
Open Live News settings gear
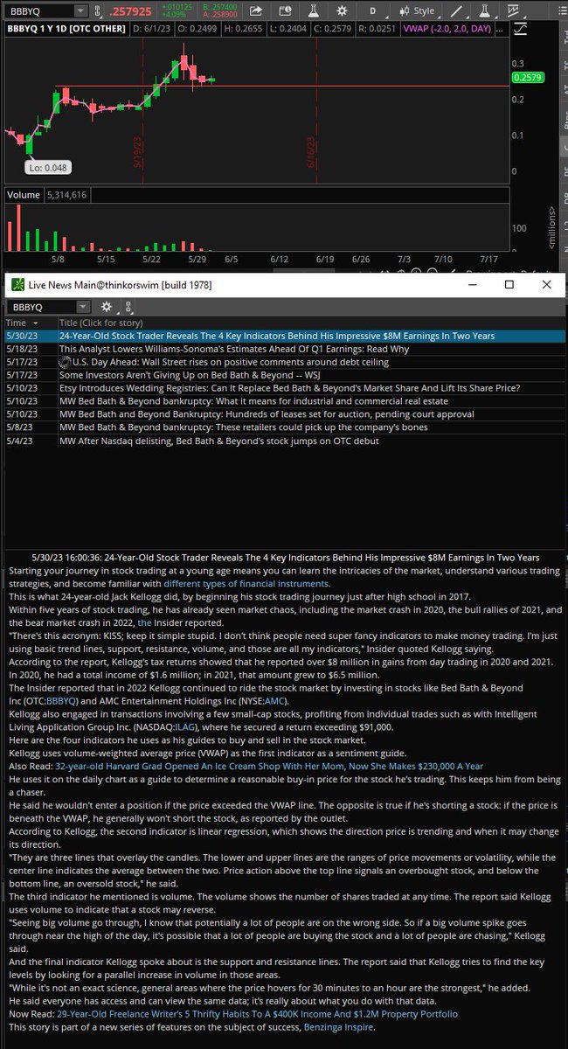click(x=107, y=307)
